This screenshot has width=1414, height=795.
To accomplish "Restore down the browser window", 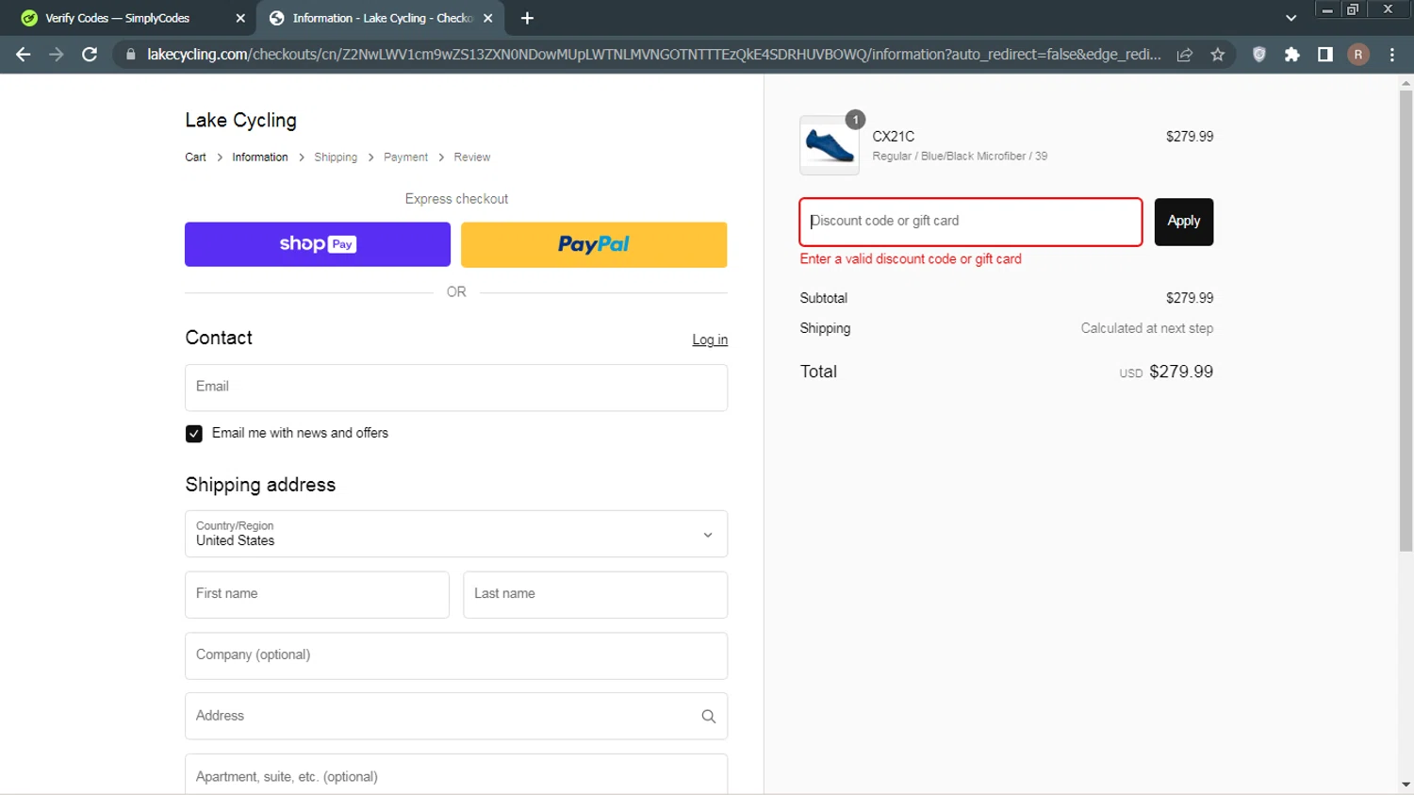I will 1353,9.
